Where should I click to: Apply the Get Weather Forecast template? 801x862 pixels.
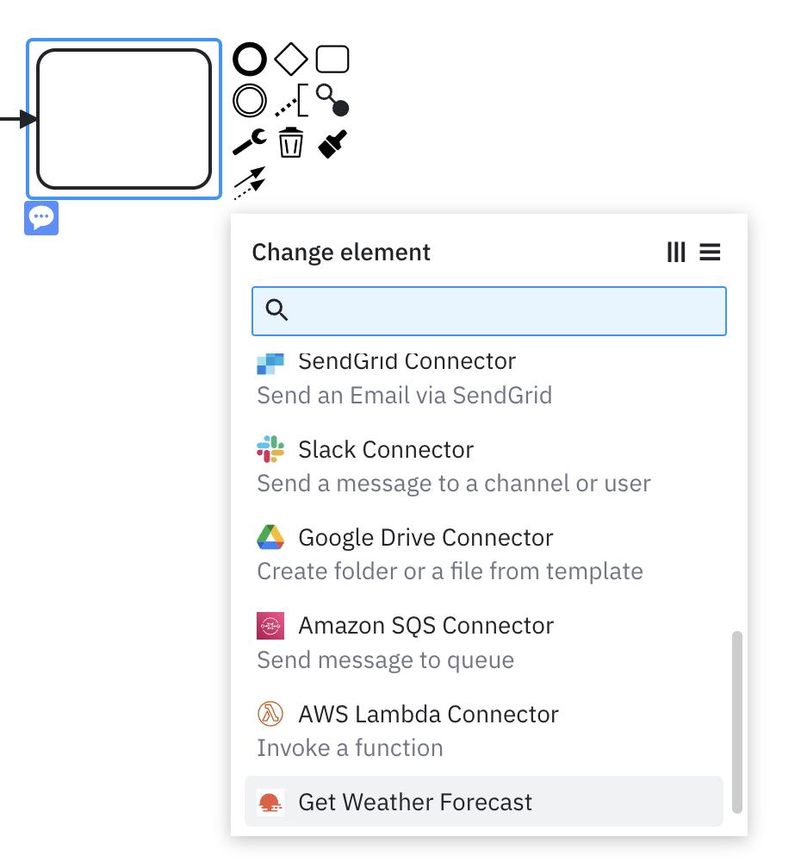[x=484, y=802]
